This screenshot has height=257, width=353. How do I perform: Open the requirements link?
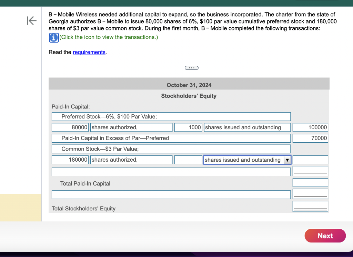point(89,52)
